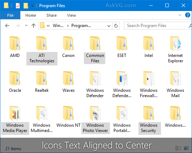
Task: Select the Windows Portabl... folder icon
Action: [x=122, y=113]
